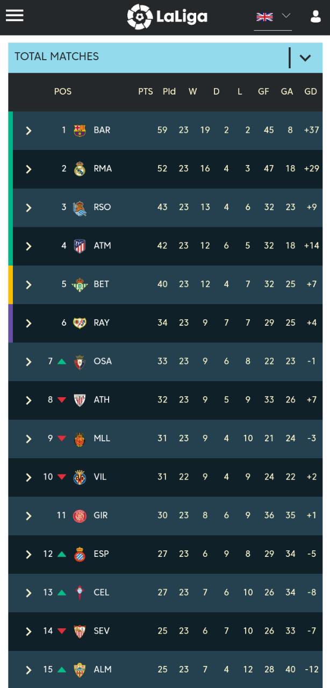Open the Total Matches dropdown
Image resolution: width=330 pixels, height=688 pixels.
coord(305,57)
